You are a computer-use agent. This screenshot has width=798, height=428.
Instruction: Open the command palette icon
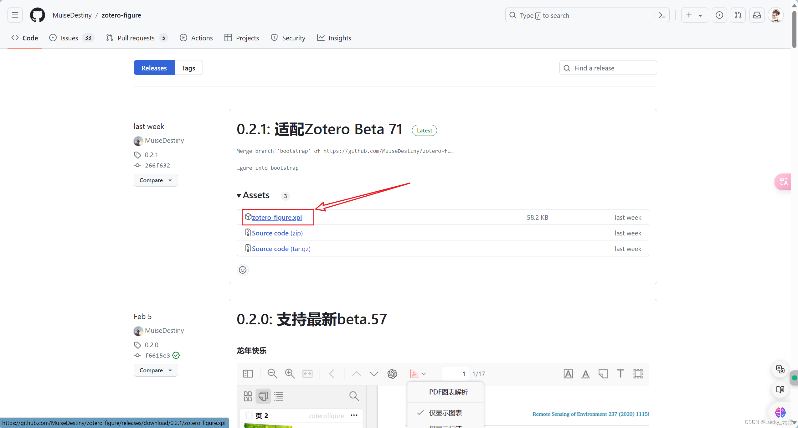662,15
